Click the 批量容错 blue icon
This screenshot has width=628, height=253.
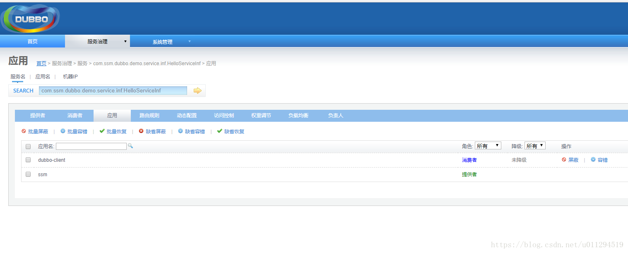coord(63,131)
